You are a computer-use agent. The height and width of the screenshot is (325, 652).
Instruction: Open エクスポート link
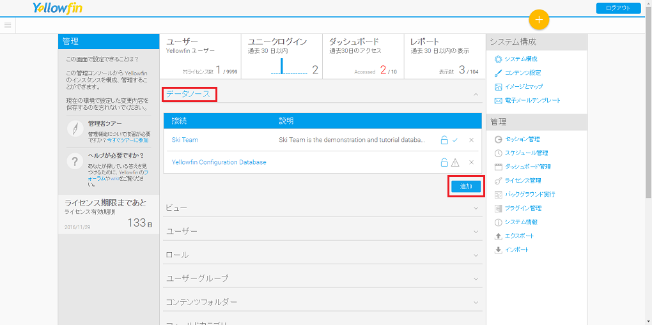[x=519, y=236]
